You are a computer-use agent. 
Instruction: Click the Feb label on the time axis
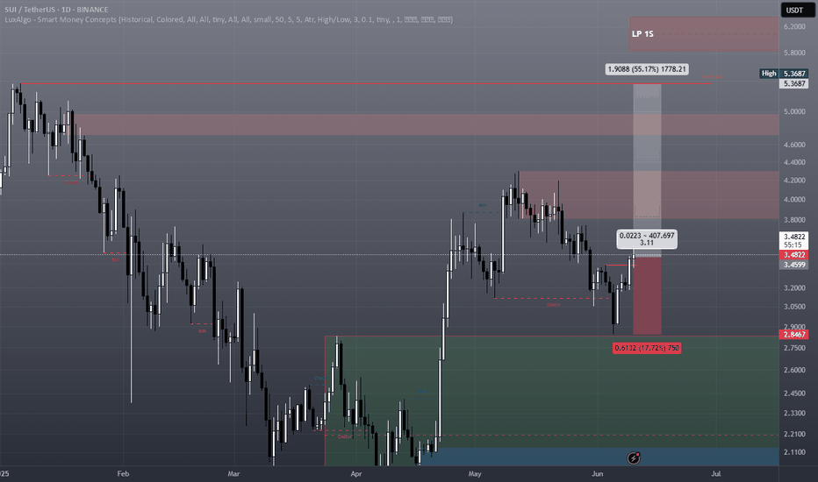(x=123, y=473)
